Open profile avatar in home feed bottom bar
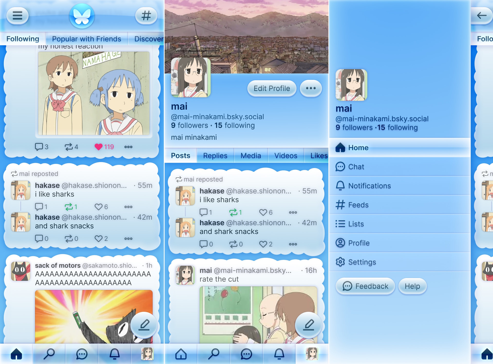This screenshot has width=493, height=364. coord(147,354)
